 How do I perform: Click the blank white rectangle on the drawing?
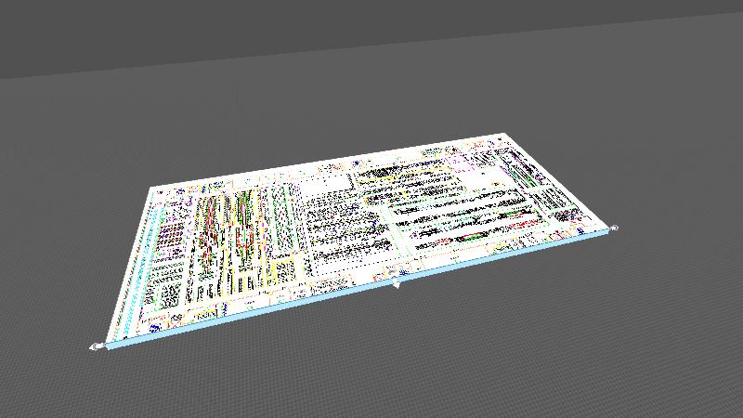click(327, 182)
